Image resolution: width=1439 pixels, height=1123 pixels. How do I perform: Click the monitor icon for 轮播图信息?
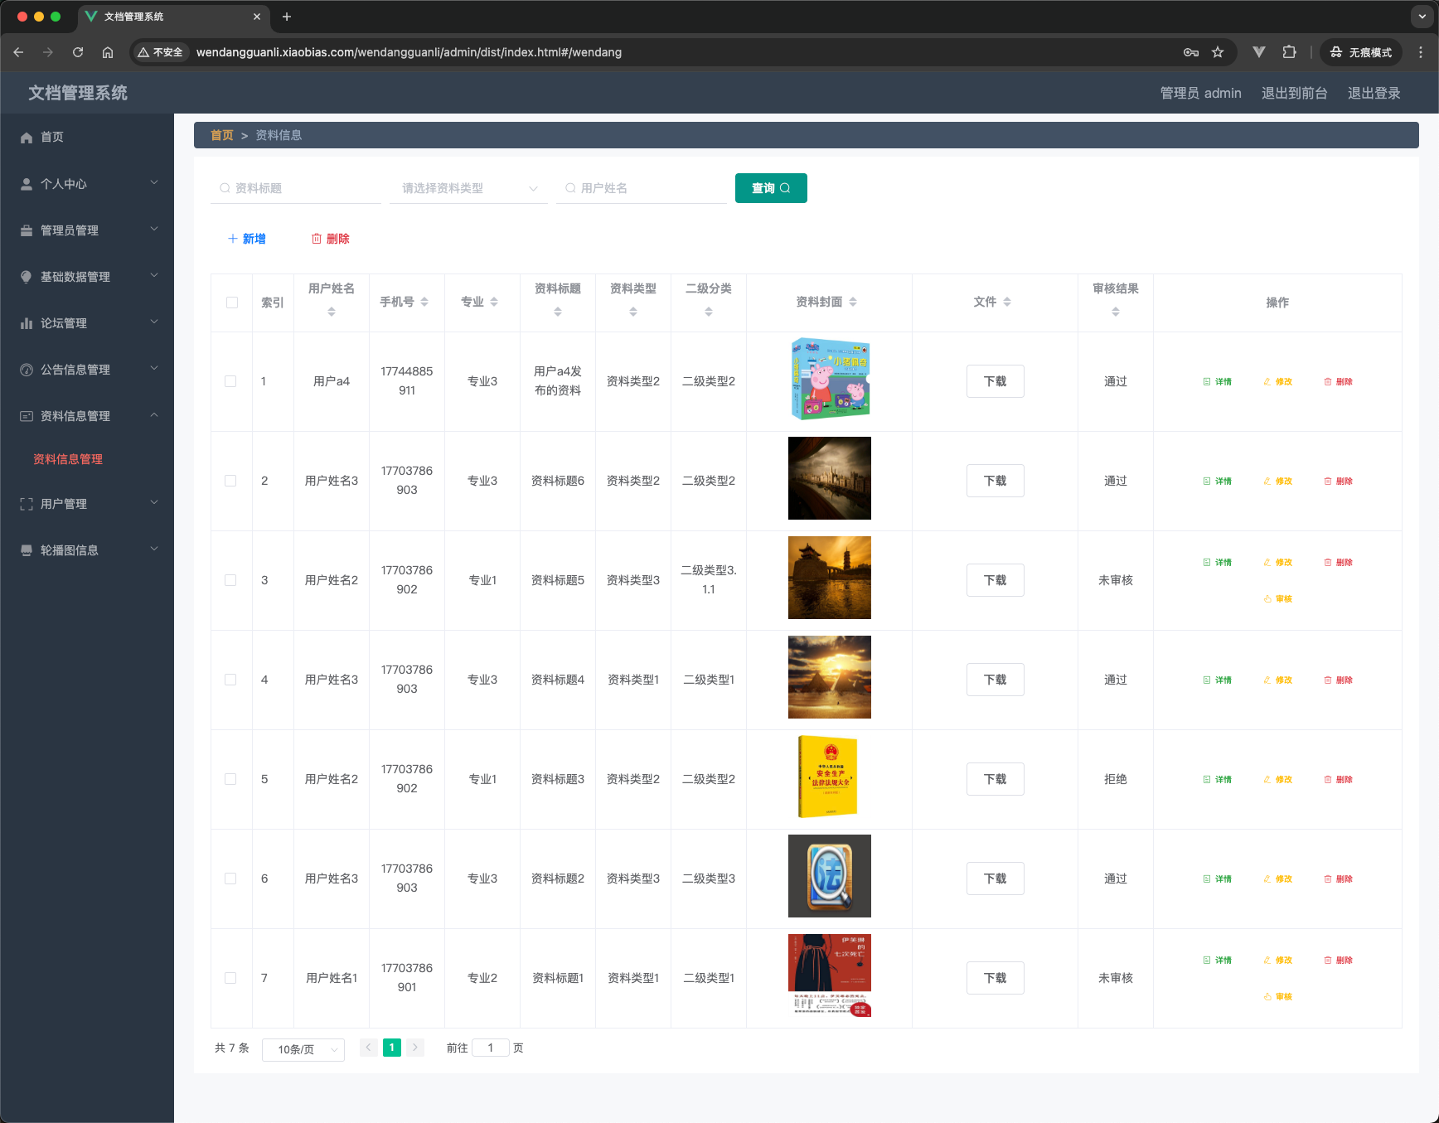(x=27, y=550)
